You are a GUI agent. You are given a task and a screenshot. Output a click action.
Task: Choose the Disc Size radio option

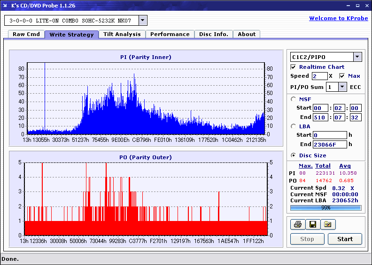point(294,155)
